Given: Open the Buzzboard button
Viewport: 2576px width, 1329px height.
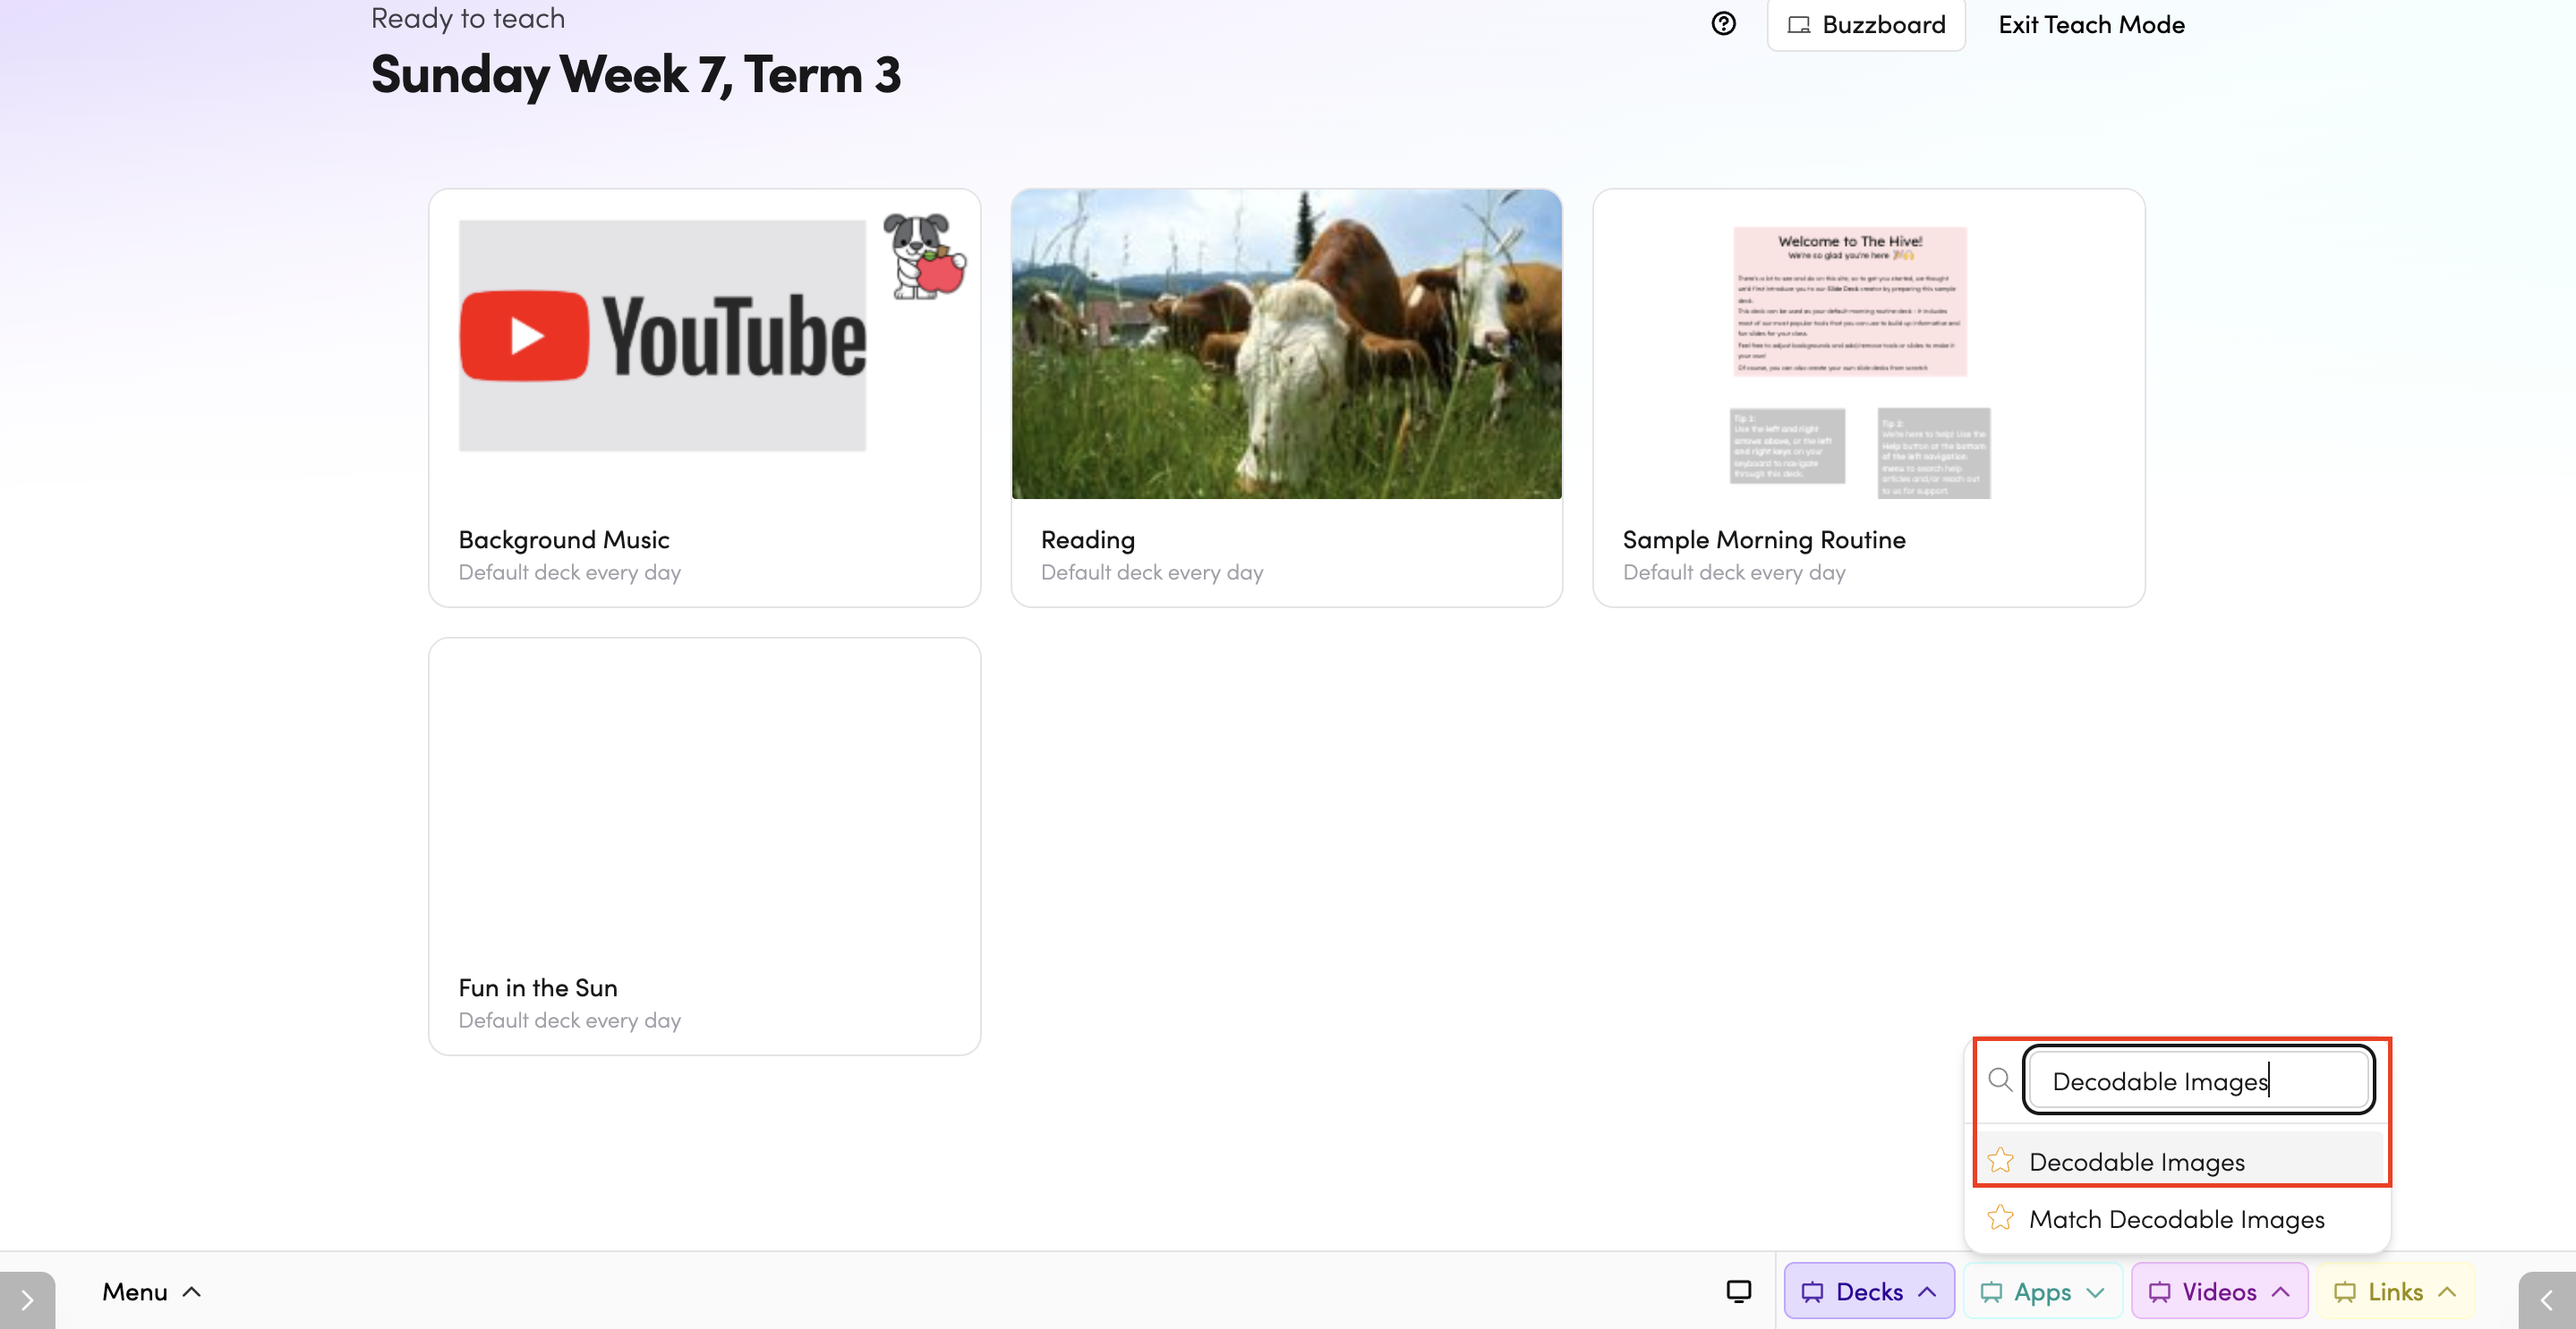Looking at the screenshot, I should click(x=1866, y=25).
